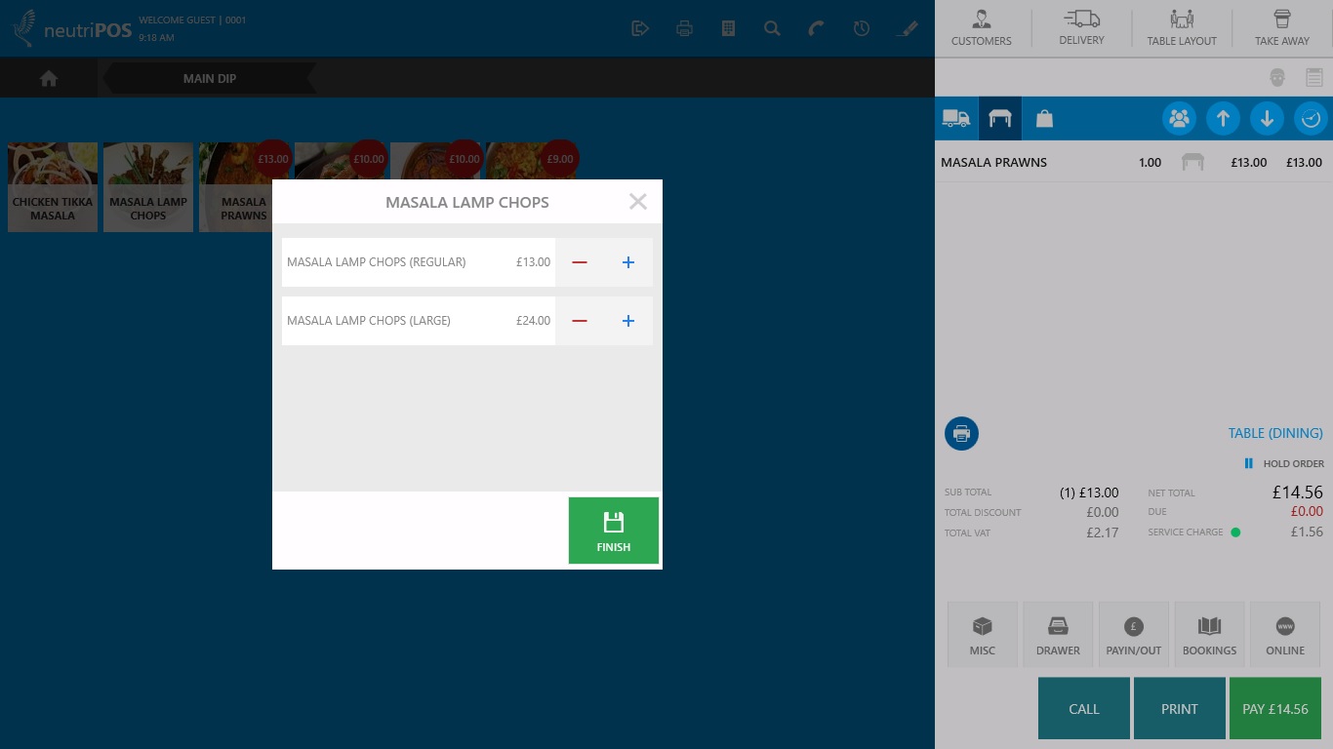
Task: Toggle the Hold Order option
Action: [x=1284, y=464]
